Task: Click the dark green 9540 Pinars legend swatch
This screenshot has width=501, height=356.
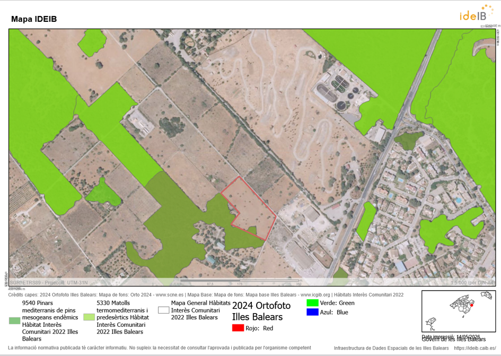Action: [14, 320]
